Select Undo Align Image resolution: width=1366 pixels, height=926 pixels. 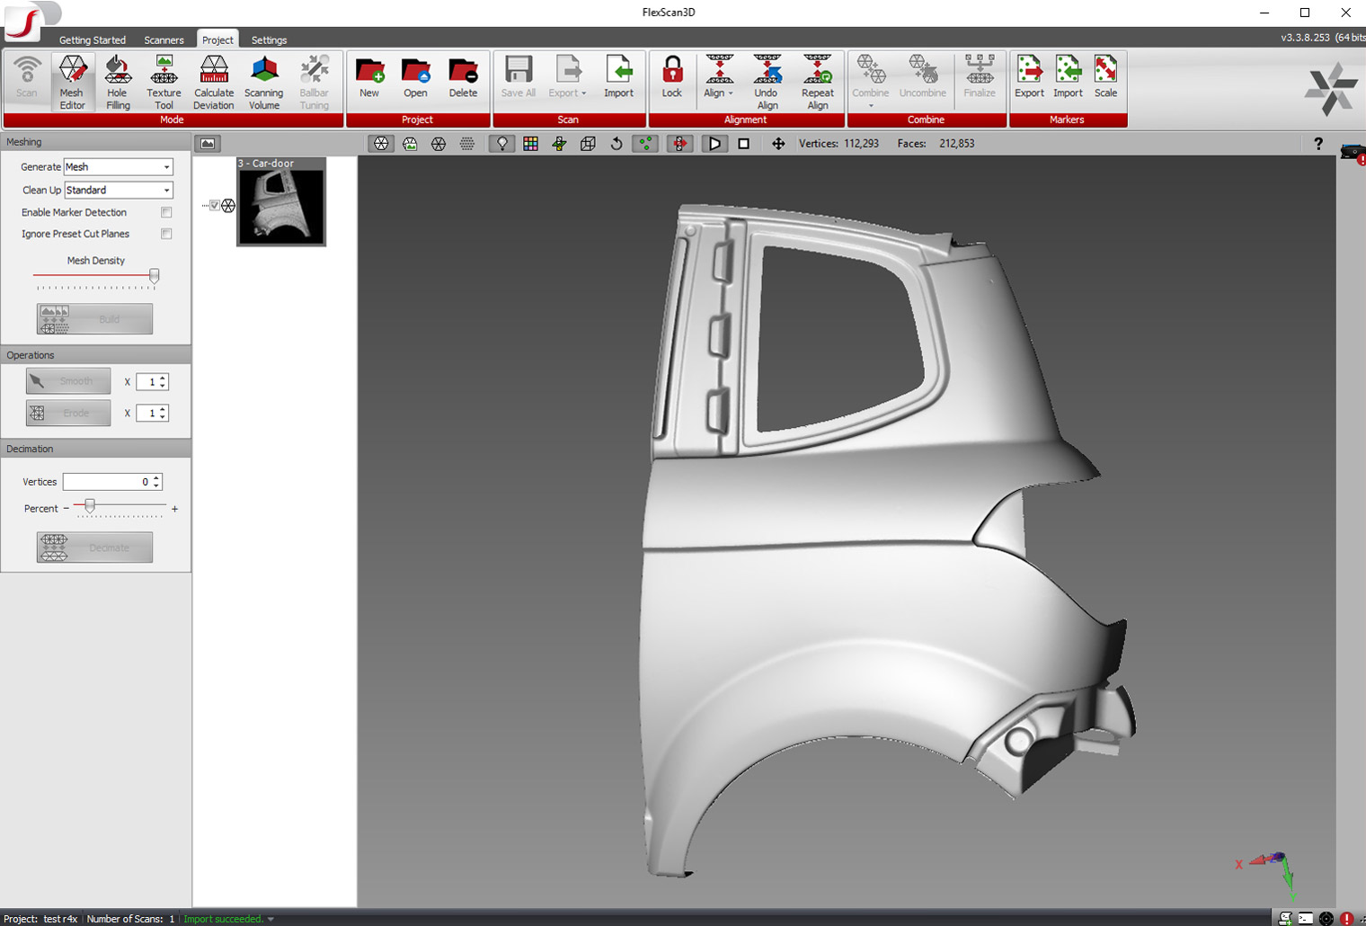[766, 81]
